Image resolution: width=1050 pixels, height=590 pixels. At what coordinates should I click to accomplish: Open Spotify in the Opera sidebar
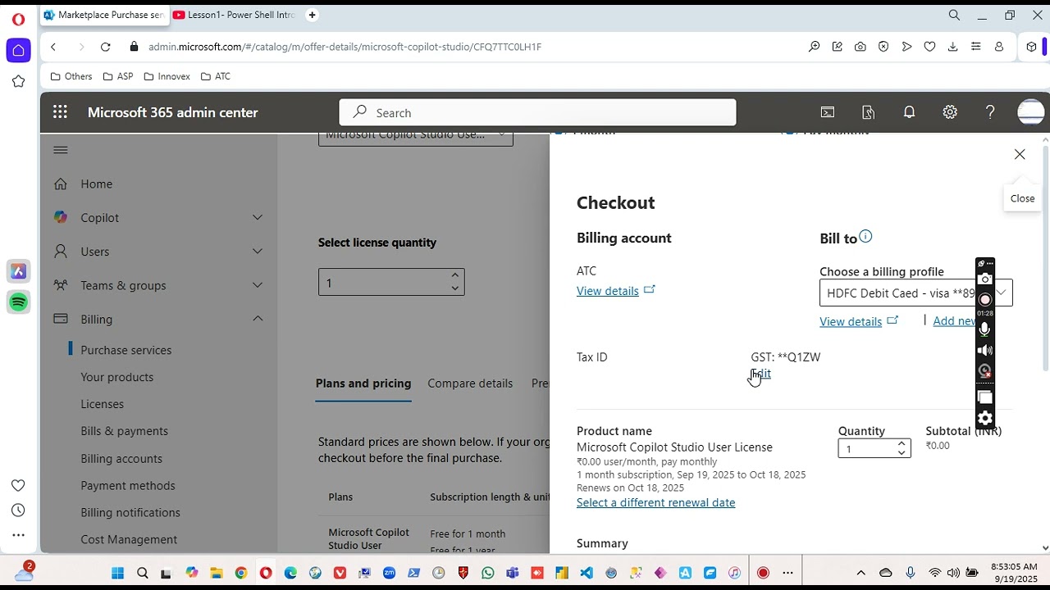(18, 302)
